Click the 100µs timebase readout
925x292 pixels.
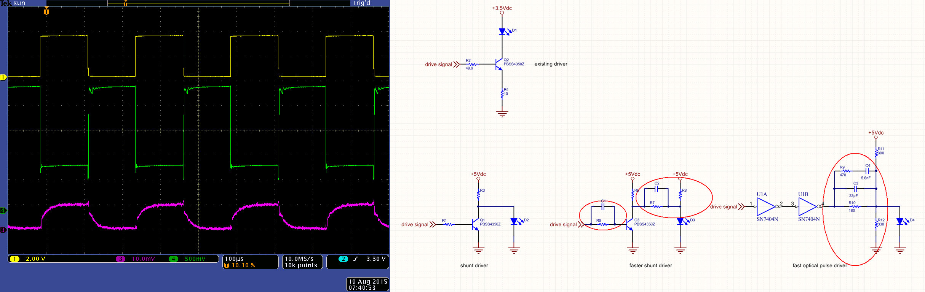pos(234,259)
